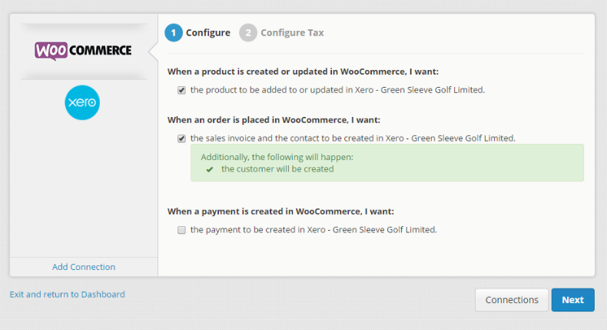This screenshot has height=330, width=607.
Task: Select the Configure step label
Action: (x=207, y=33)
